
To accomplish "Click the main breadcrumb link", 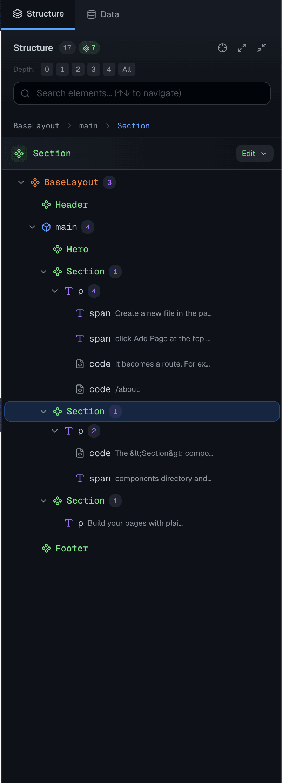I will pyautogui.click(x=88, y=125).
